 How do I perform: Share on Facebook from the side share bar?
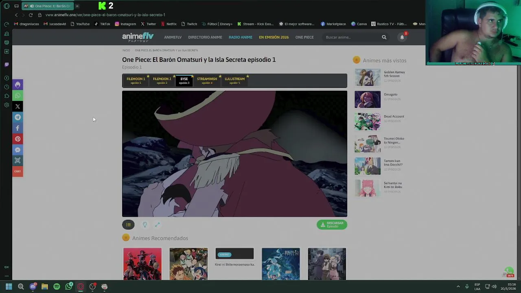click(18, 128)
